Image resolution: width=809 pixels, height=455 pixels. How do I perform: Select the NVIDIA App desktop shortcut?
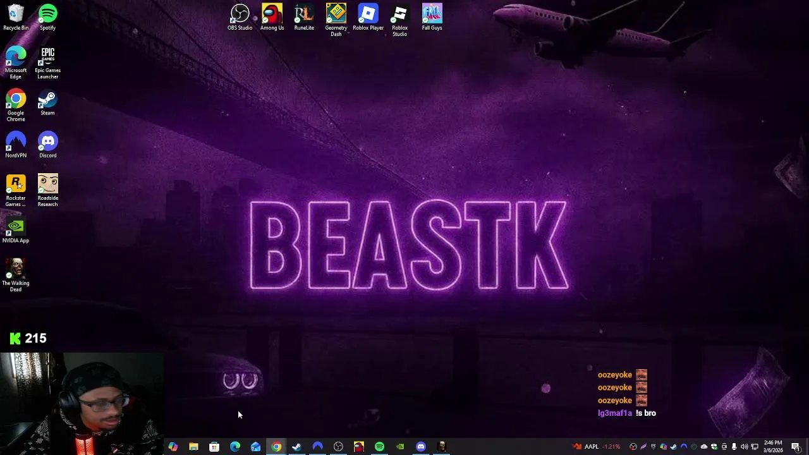(16, 231)
